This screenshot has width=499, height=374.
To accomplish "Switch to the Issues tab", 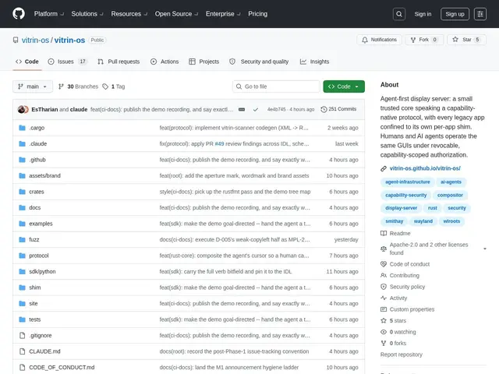I will point(67,62).
